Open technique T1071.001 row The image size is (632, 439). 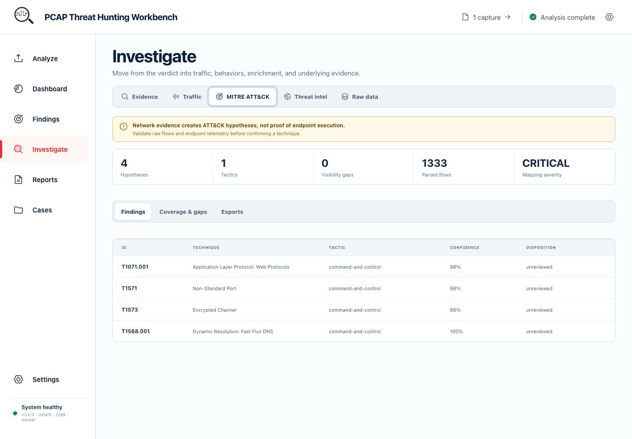point(364,266)
